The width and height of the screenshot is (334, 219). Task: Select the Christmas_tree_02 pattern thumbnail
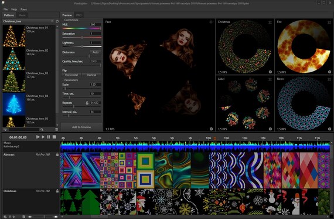tap(14, 59)
